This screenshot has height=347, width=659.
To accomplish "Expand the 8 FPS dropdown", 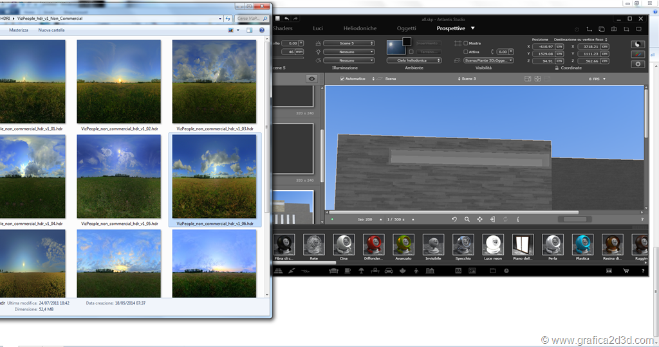I will [x=597, y=78].
